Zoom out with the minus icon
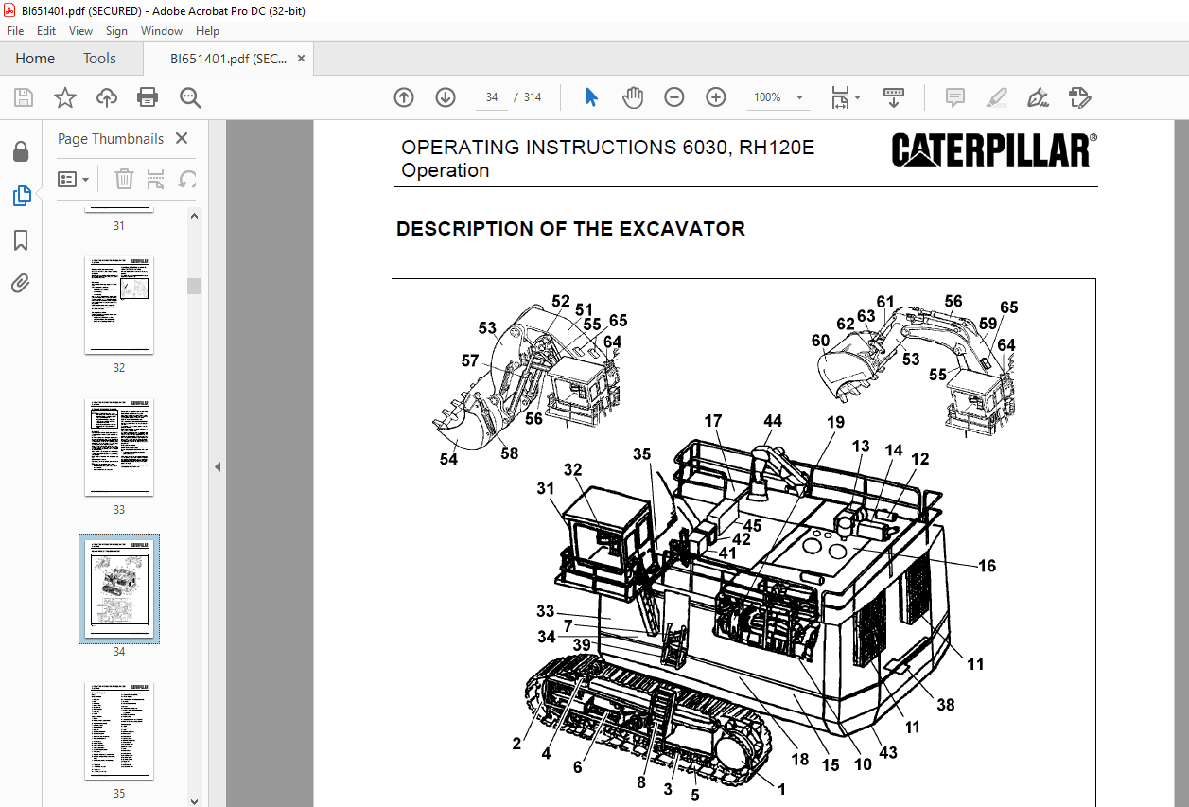 tap(674, 97)
